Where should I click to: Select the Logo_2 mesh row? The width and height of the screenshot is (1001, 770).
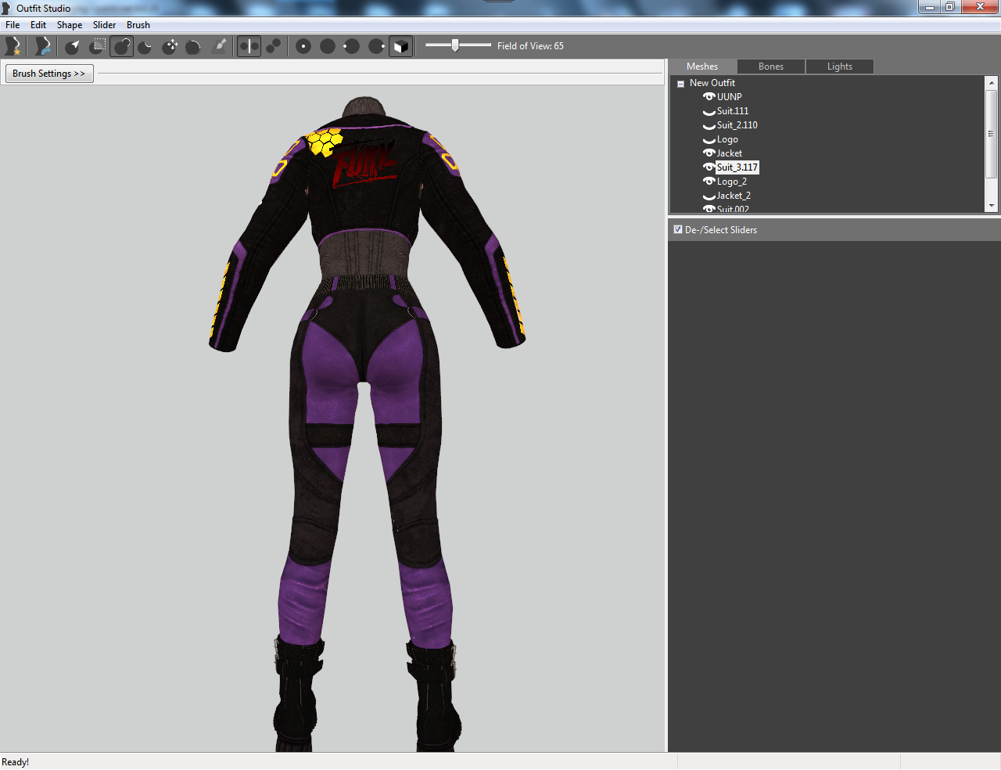[732, 182]
